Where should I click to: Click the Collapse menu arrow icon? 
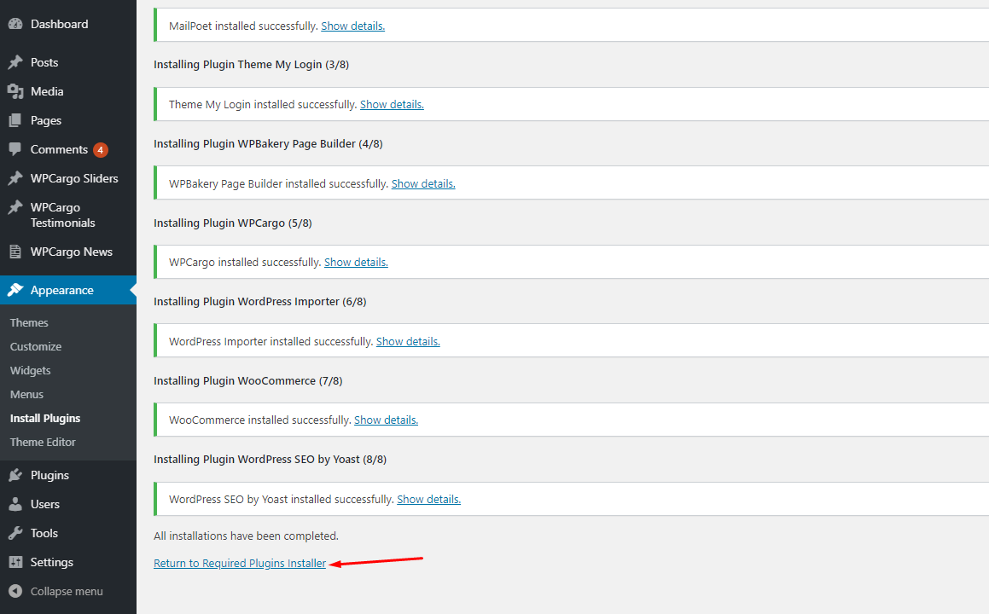click(15, 591)
